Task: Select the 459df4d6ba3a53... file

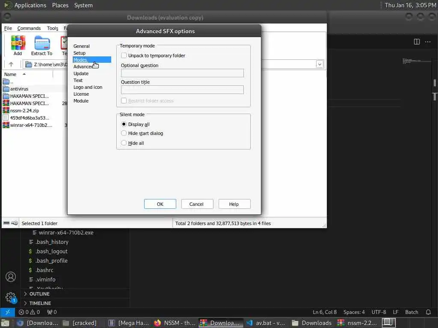Action: click(30, 118)
